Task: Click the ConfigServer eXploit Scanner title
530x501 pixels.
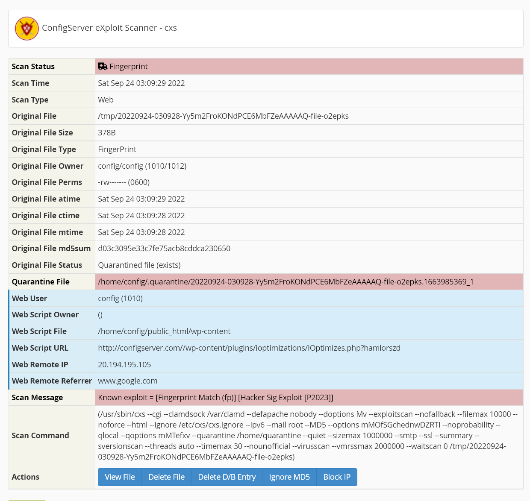Action: [x=109, y=28]
